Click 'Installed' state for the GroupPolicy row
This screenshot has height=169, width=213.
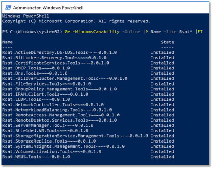162,89
